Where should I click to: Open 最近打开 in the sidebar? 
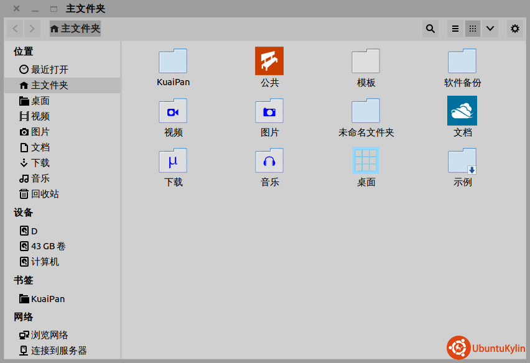[49, 70]
